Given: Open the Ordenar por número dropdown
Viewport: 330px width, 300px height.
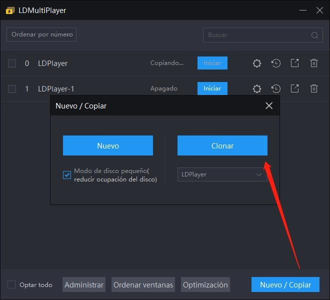Looking at the screenshot, I should tap(41, 34).
